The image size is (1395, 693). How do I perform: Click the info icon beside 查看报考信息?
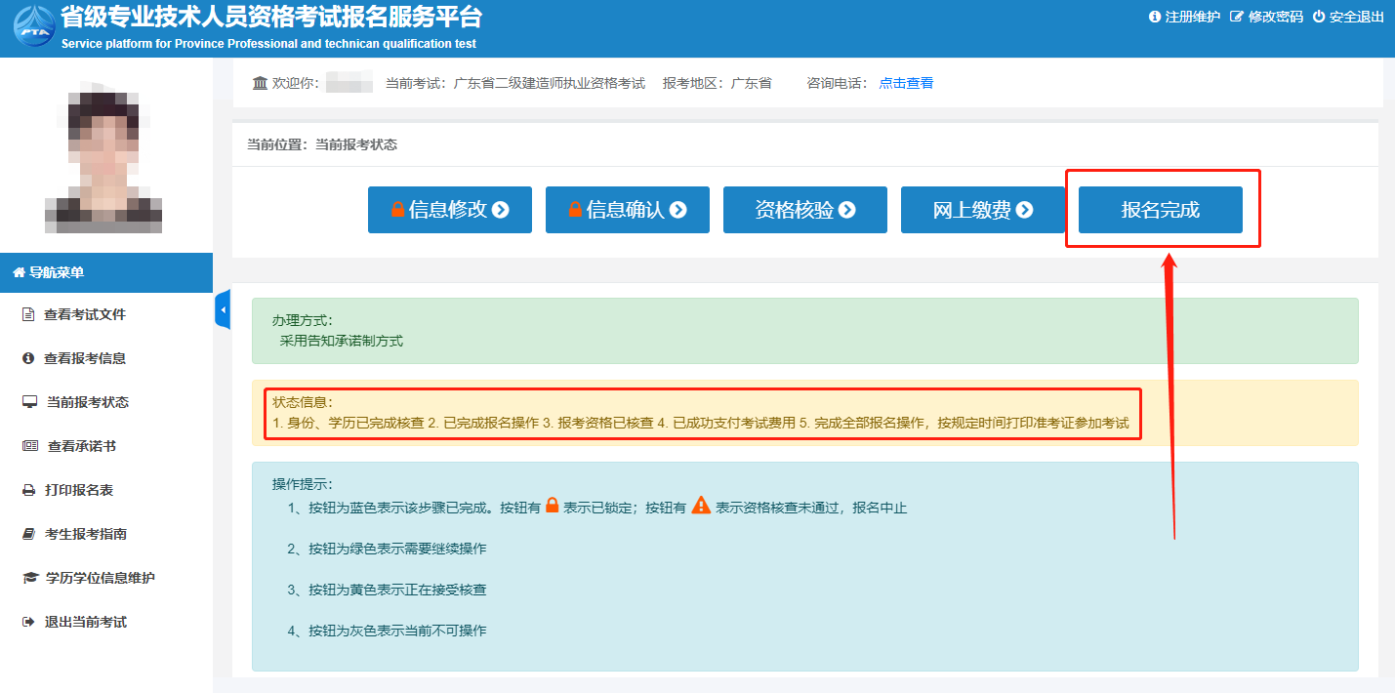coord(28,358)
